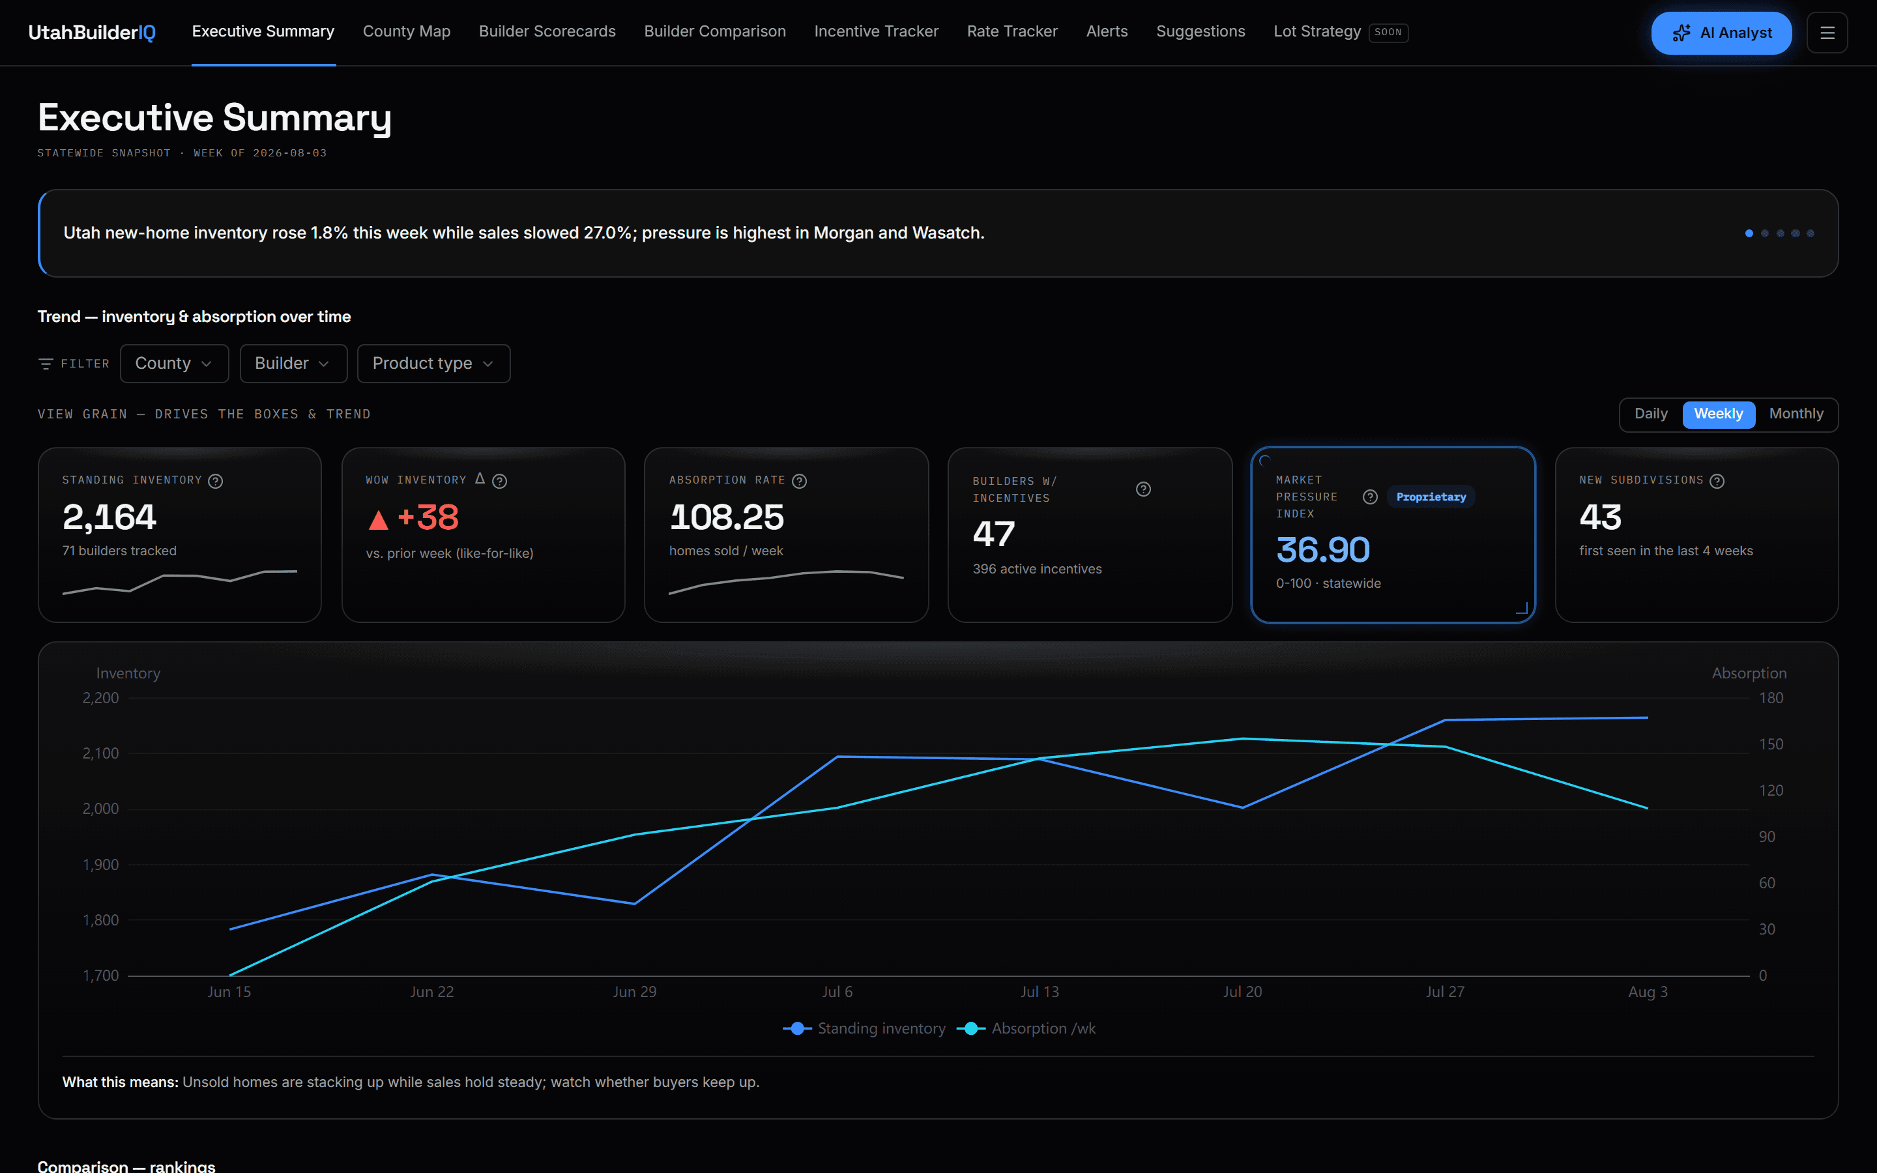Click the SOON badge beside Lot Strategy

tap(1388, 33)
